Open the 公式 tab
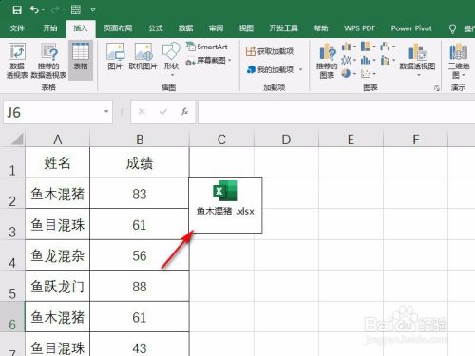This screenshot has width=475, height=356. coord(156,28)
